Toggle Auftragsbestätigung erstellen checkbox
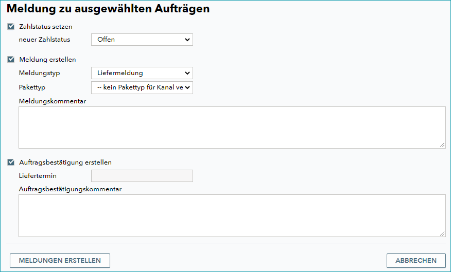 [11, 162]
